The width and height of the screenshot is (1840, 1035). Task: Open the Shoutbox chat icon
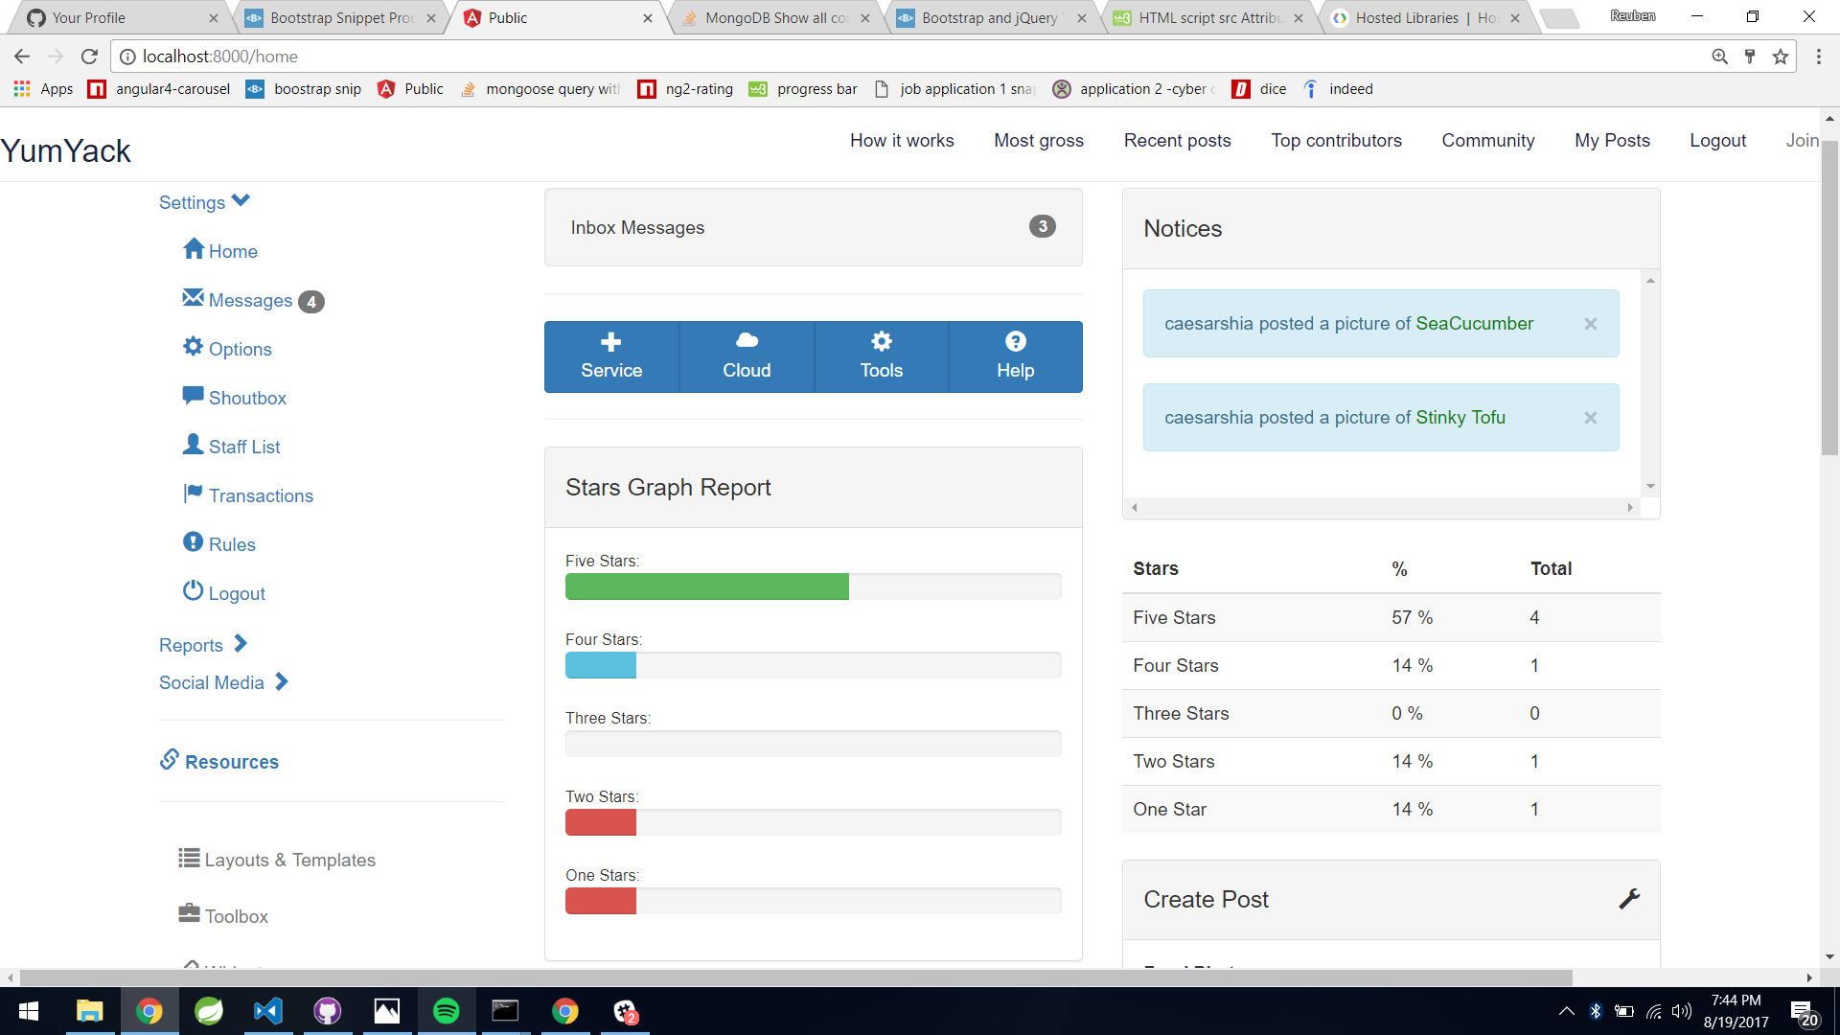194,396
